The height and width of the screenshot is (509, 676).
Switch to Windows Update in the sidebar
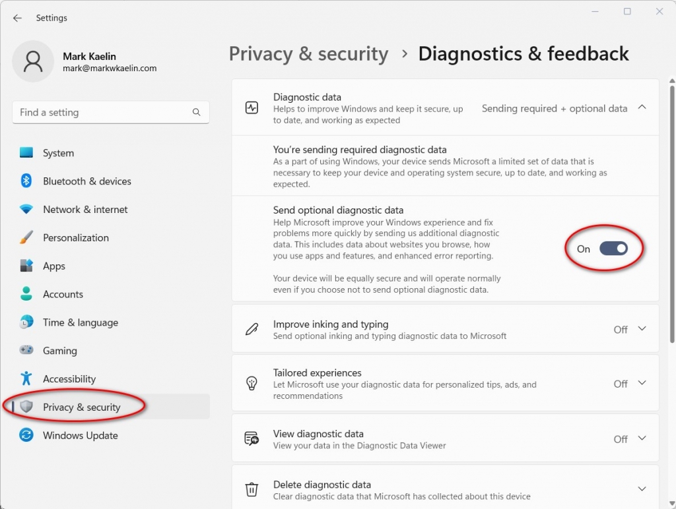coord(81,435)
